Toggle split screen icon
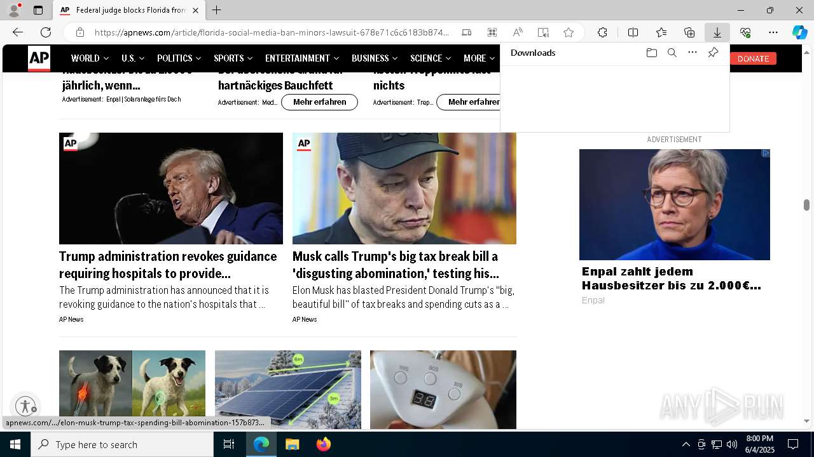The image size is (814, 457). click(633, 32)
